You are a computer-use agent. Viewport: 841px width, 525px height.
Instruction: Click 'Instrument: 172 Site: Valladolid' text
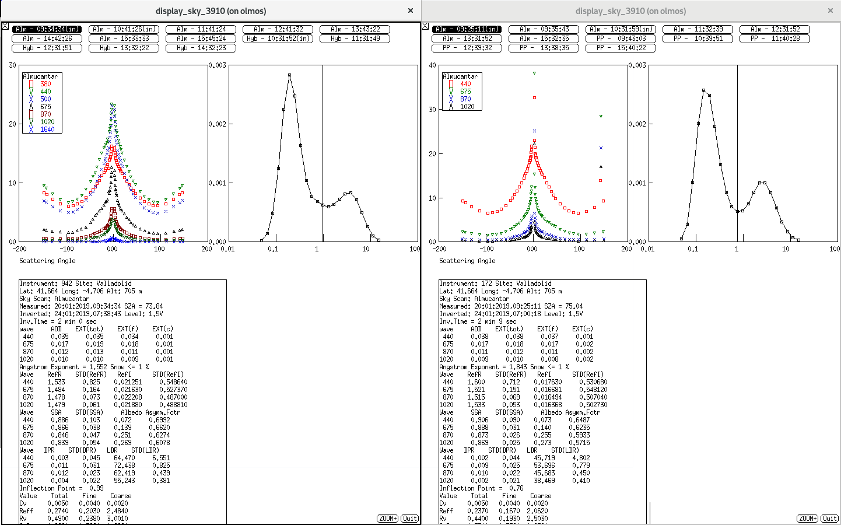(496, 283)
